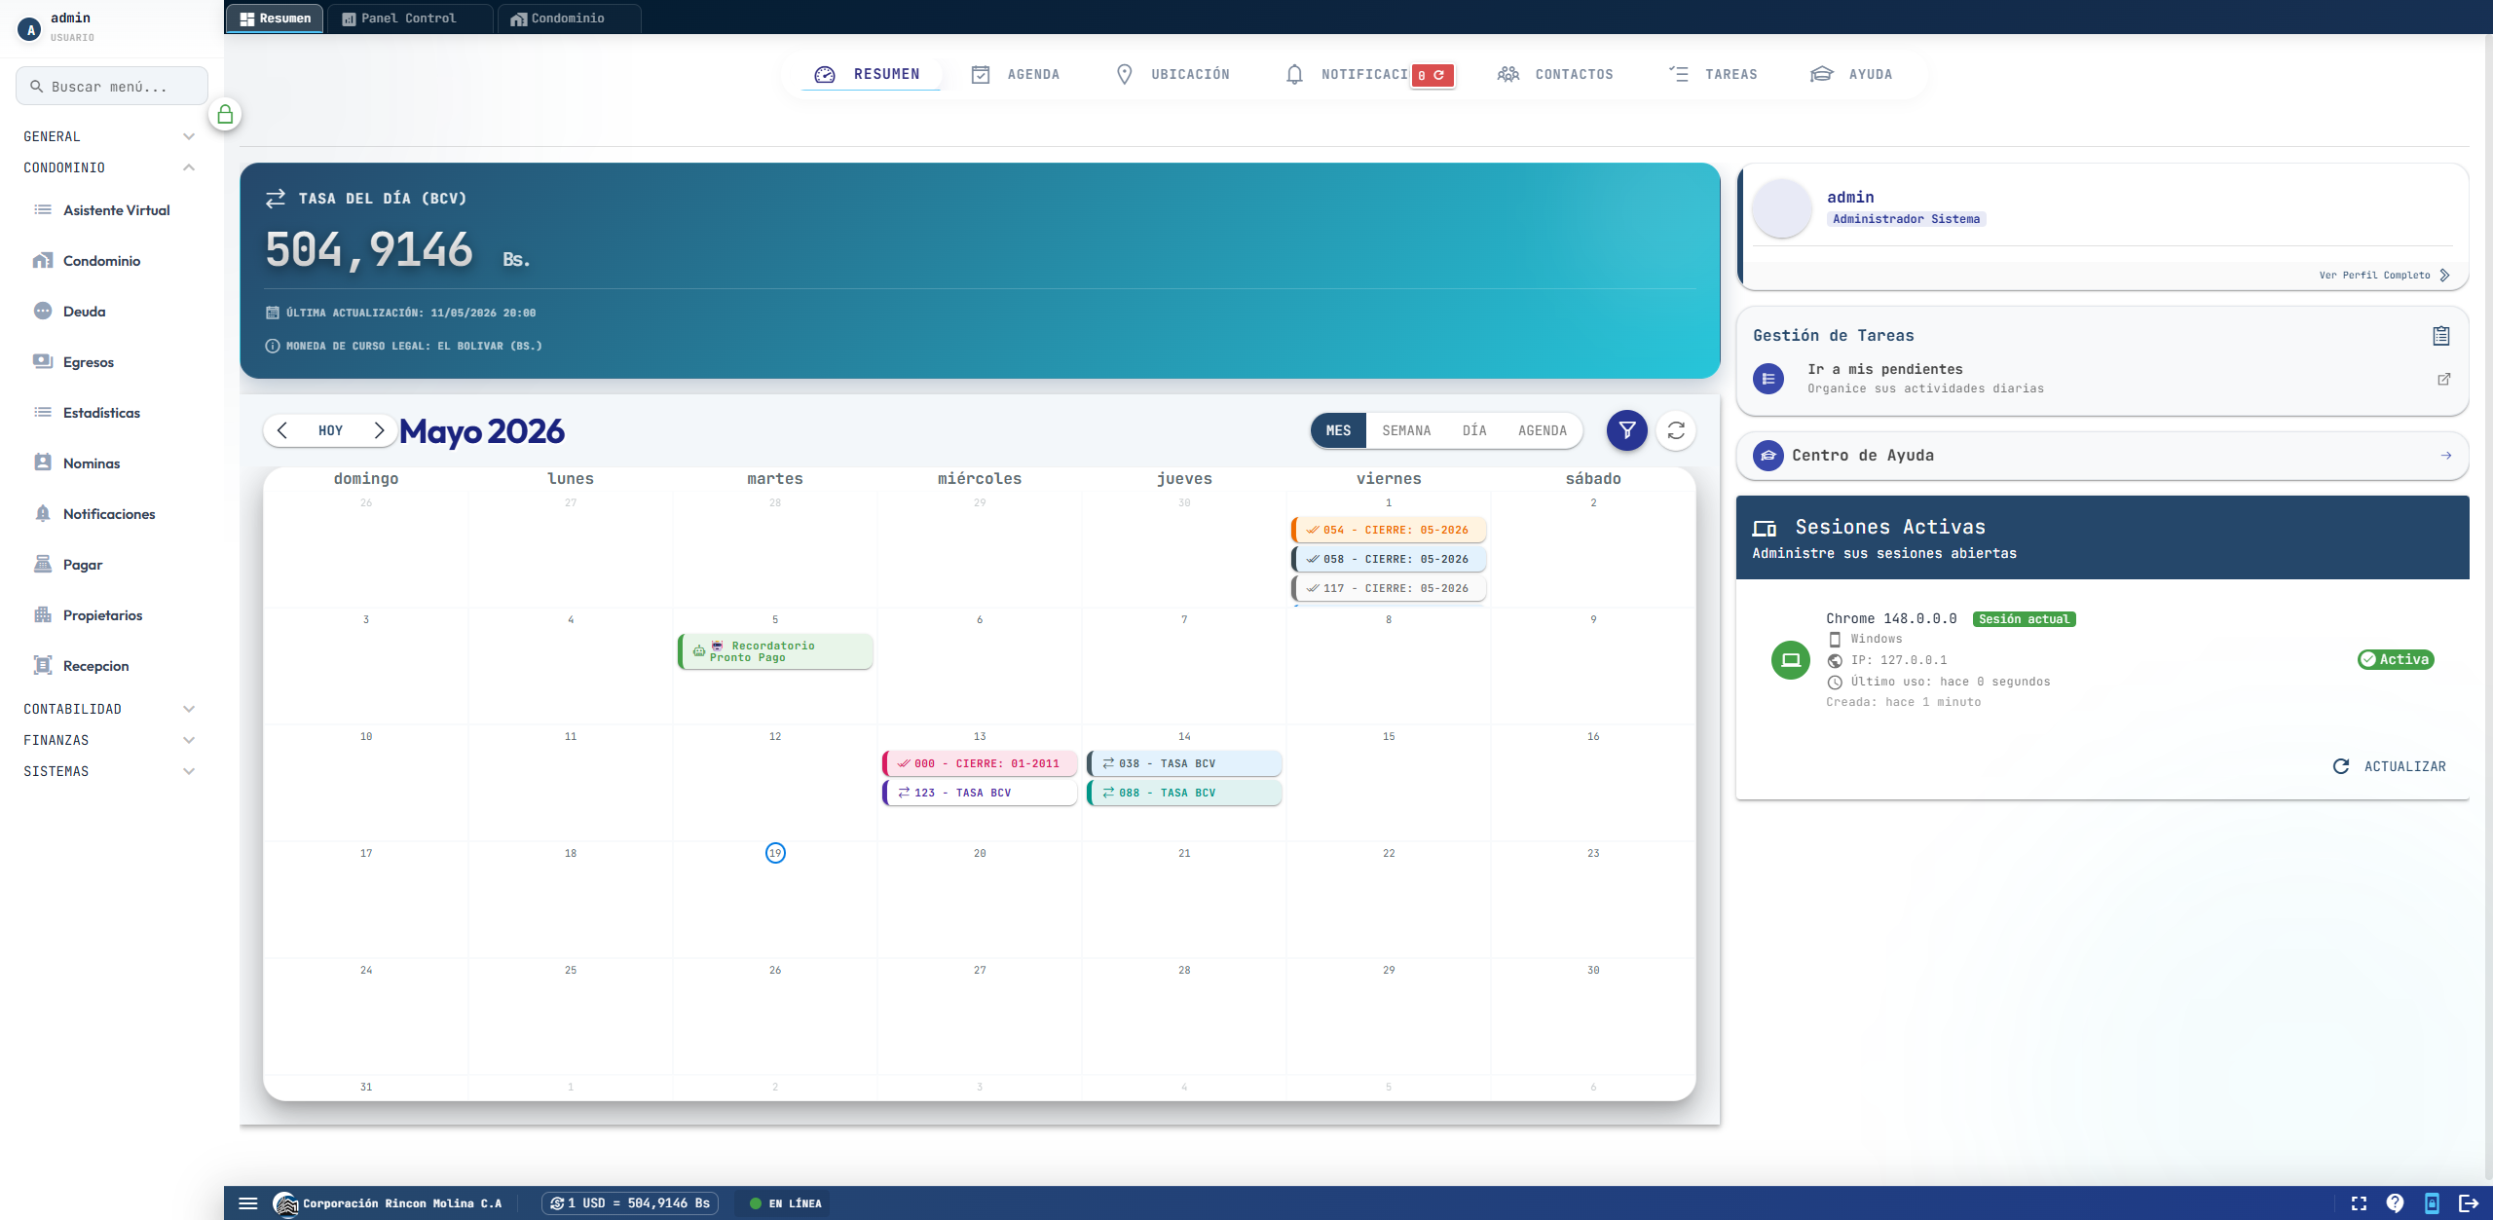Click the HOY button
Image resolution: width=2493 pixels, height=1220 pixels.
click(x=330, y=430)
